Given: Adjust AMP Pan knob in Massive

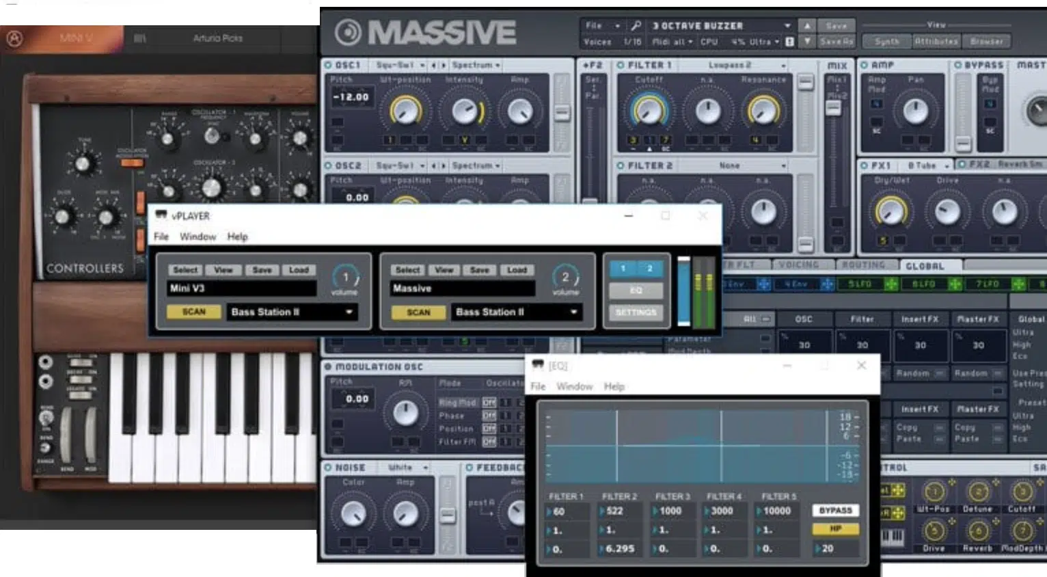Looking at the screenshot, I should tap(916, 111).
